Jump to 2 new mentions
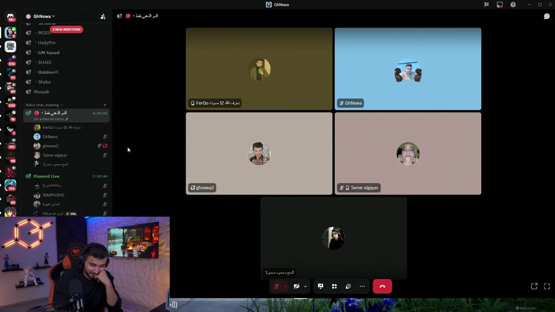This screenshot has width=555, height=312. 66,29
